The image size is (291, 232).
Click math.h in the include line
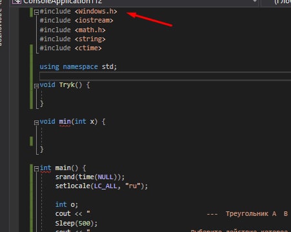[x=90, y=30]
